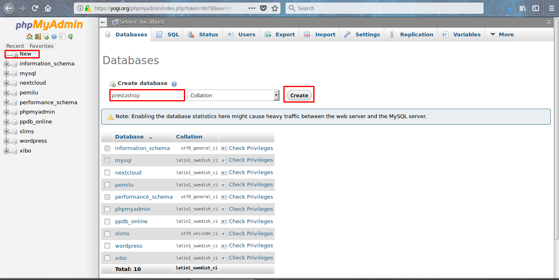Reload the navigation panel icon
This screenshot has height=280, width=559.
click(x=70, y=37)
